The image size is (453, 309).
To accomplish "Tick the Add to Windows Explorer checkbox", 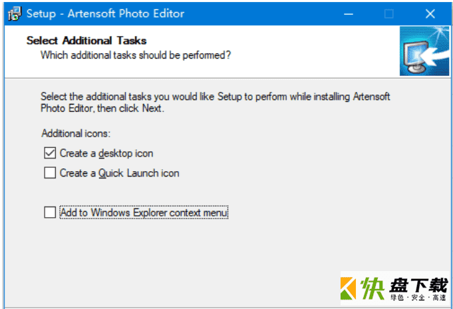I will click(x=50, y=212).
